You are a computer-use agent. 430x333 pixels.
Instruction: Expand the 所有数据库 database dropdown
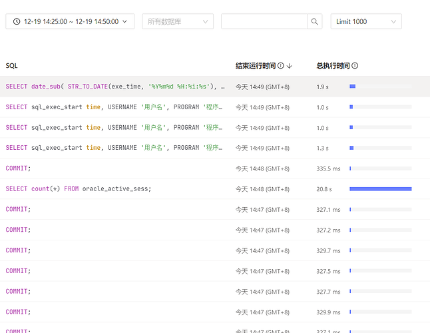tap(178, 21)
